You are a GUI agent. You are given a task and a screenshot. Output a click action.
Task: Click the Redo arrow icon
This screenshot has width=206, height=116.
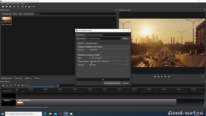tap(18, 6)
